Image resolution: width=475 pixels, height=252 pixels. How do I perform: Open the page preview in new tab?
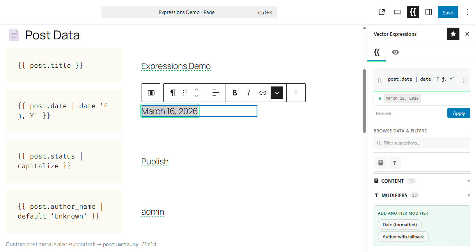tap(382, 12)
